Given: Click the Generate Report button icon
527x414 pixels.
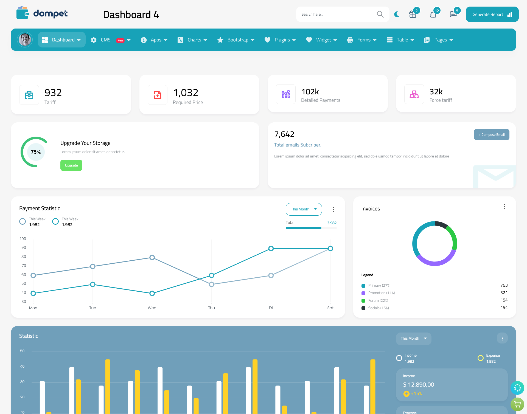Looking at the screenshot, I should (509, 14).
